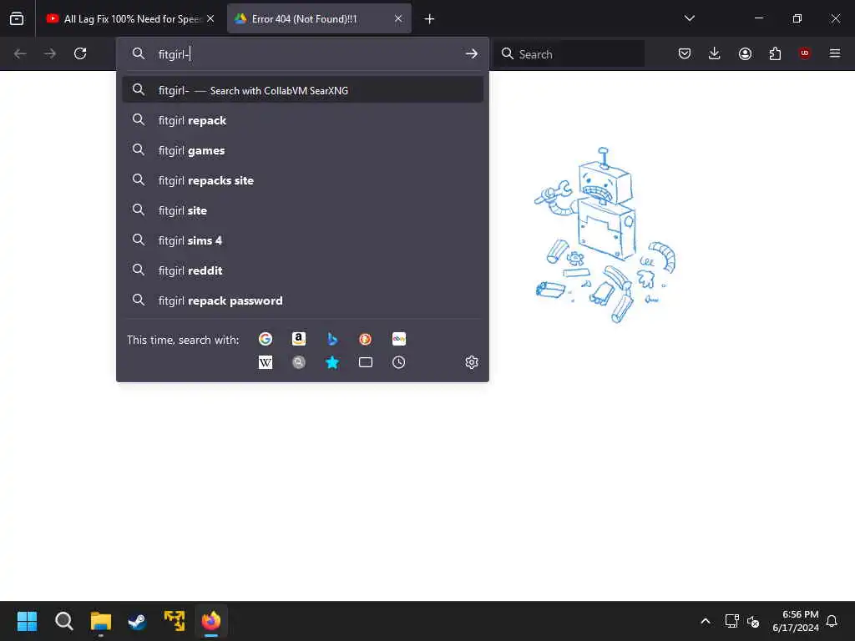855x641 pixels.
Task: Focus the toolbar Search box
Action: (570, 54)
